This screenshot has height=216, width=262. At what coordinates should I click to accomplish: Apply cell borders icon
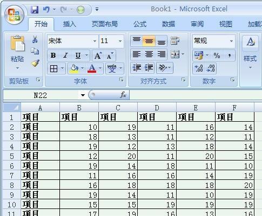click(x=53, y=68)
